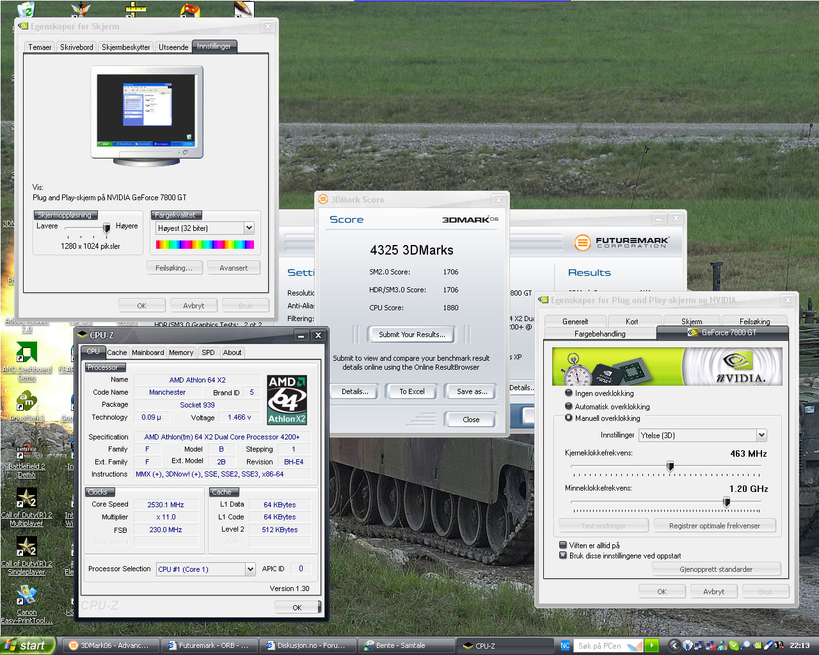The image size is (819, 655).
Task: Open the Call of Duty 2 Singleplayer shortcut
Action: (27, 555)
